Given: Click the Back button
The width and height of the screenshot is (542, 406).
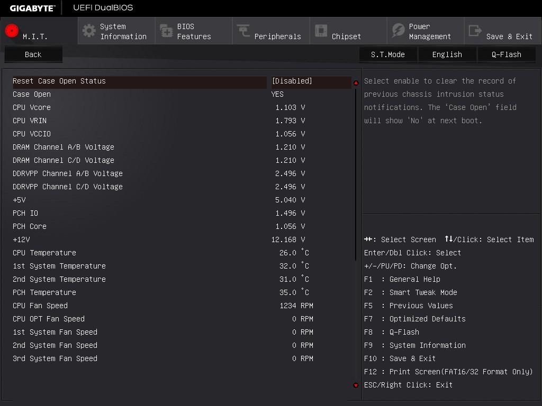Looking at the screenshot, I should (x=33, y=54).
